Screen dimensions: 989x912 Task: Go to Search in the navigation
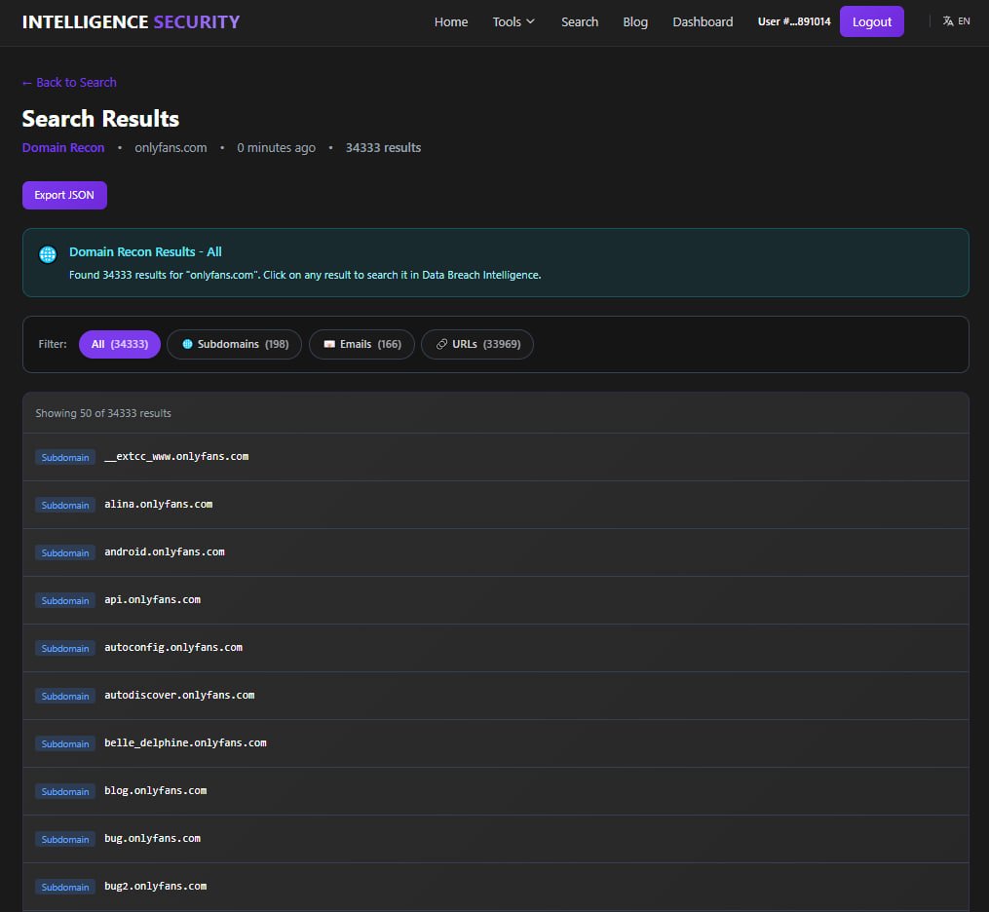click(x=580, y=22)
